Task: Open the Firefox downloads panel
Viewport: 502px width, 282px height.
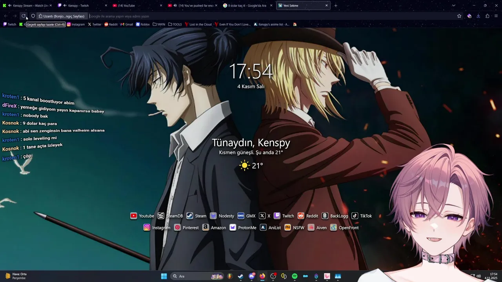Action: coord(478,16)
